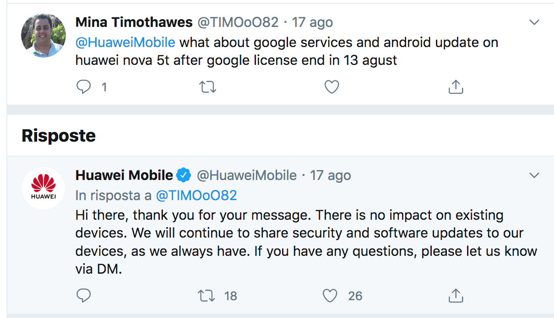Viewport: 554px width, 318px height.
Task: Click Huawei logo avatar
Action: [43, 188]
